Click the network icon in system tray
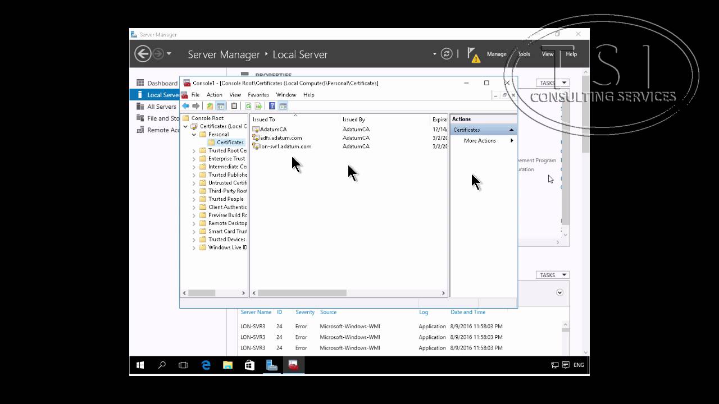Image resolution: width=719 pixels, height=404 pixels. click(x=555, y=365)
